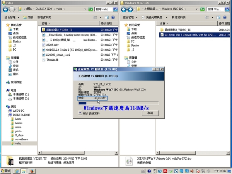
Task: Open view options arrow in video window
Action: [101, 17]
